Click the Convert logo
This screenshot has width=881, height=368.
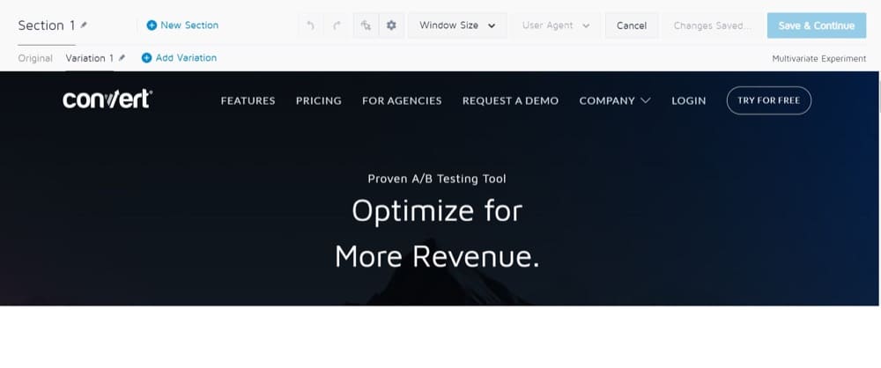(x=107, y=99)
